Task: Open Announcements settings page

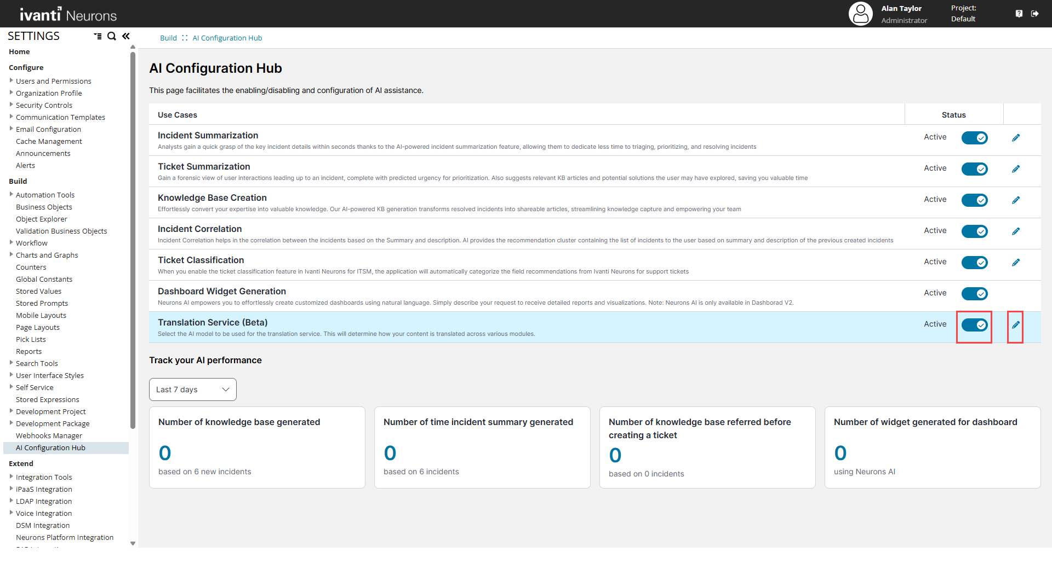Action: tap(43, 154)
